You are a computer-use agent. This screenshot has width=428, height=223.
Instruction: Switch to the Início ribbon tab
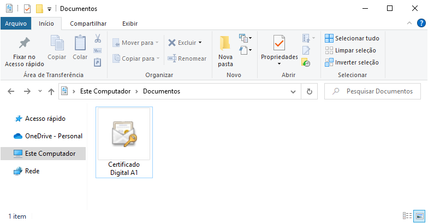[46, 24]
